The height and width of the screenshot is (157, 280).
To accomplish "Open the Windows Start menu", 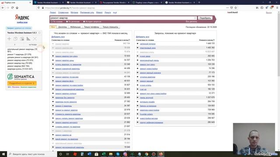I will [3, 154].
